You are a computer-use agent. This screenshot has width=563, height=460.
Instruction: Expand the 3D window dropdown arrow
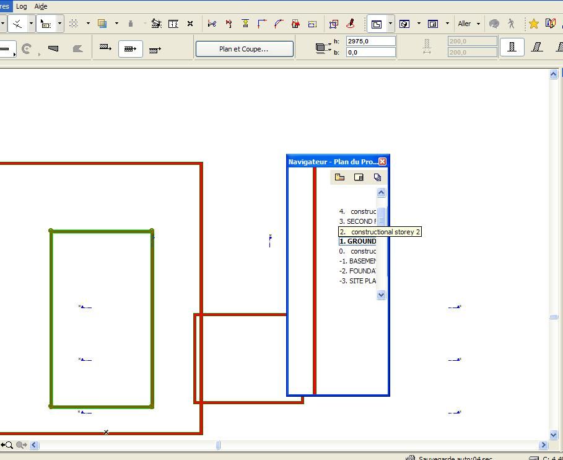(x=419, y=24)
